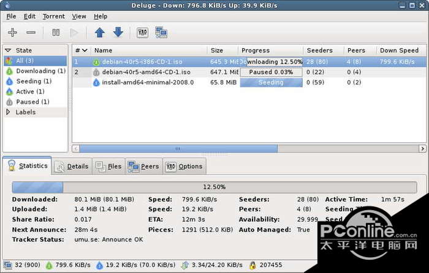Click the gray Paused filter icon
429x273 pixels.
pos(9,102)
